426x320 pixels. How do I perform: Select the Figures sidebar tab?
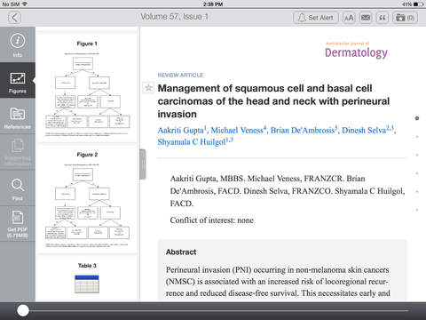coord(18,81)
